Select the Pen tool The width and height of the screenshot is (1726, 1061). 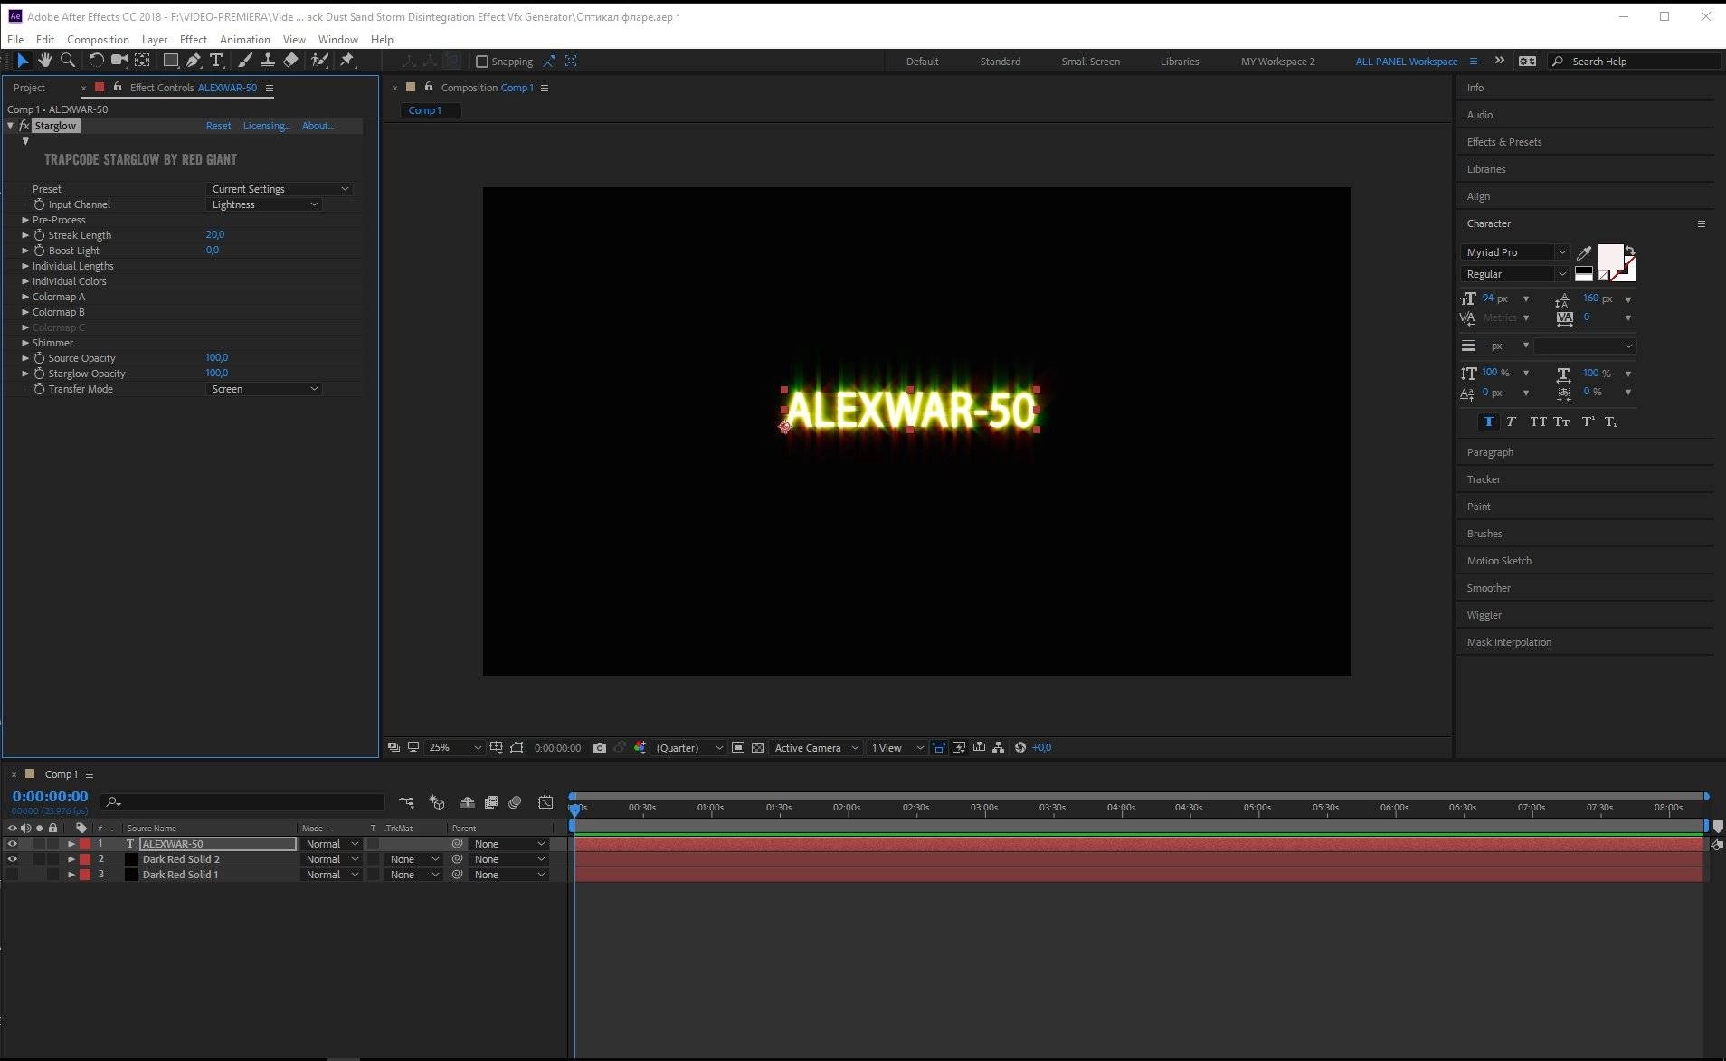(194, 61)
